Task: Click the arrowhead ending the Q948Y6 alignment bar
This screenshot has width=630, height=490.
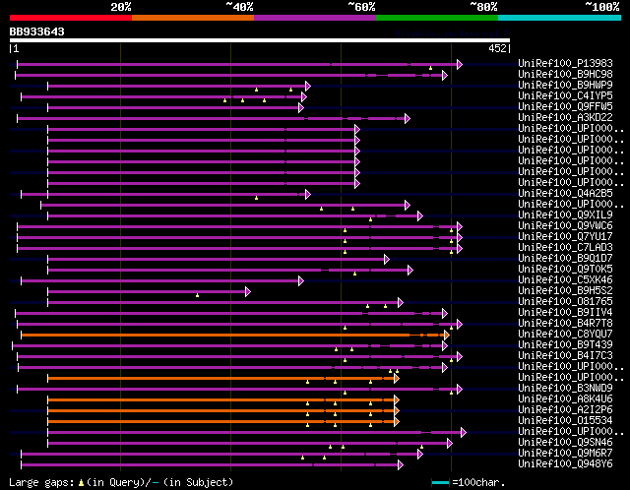Action: pos(401,465)
